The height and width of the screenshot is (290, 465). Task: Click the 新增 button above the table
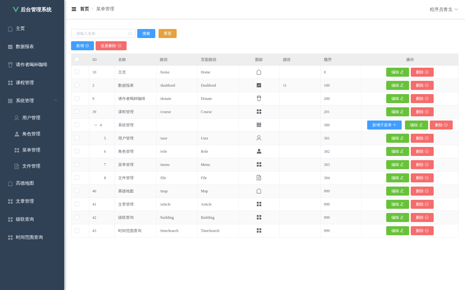[x=82, y=46]
